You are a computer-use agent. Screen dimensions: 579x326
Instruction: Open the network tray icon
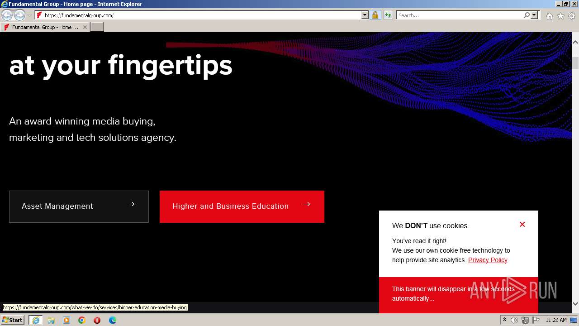click(525, 320)
